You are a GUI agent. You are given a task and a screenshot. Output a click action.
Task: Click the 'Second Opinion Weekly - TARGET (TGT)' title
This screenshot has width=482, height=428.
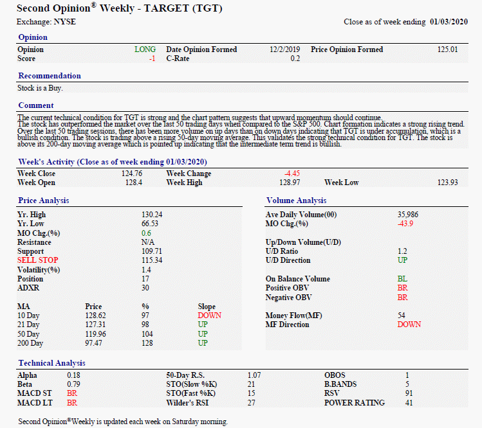(x=119, y=8)
